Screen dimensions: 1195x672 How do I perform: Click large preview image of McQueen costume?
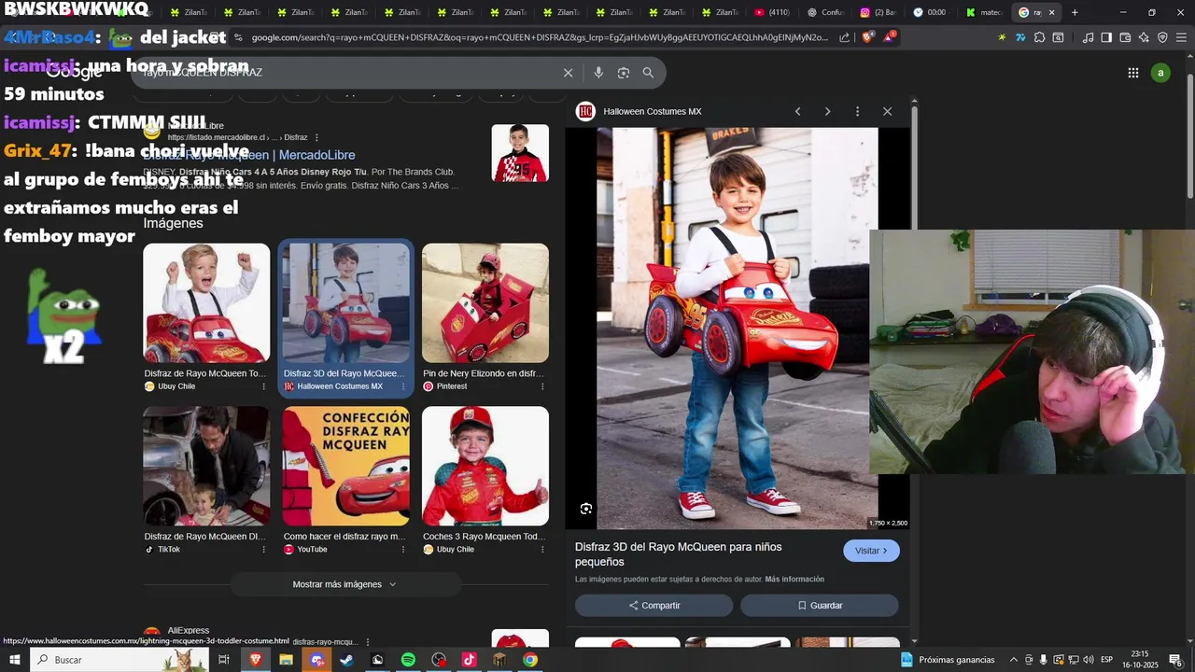coord(738,329)
